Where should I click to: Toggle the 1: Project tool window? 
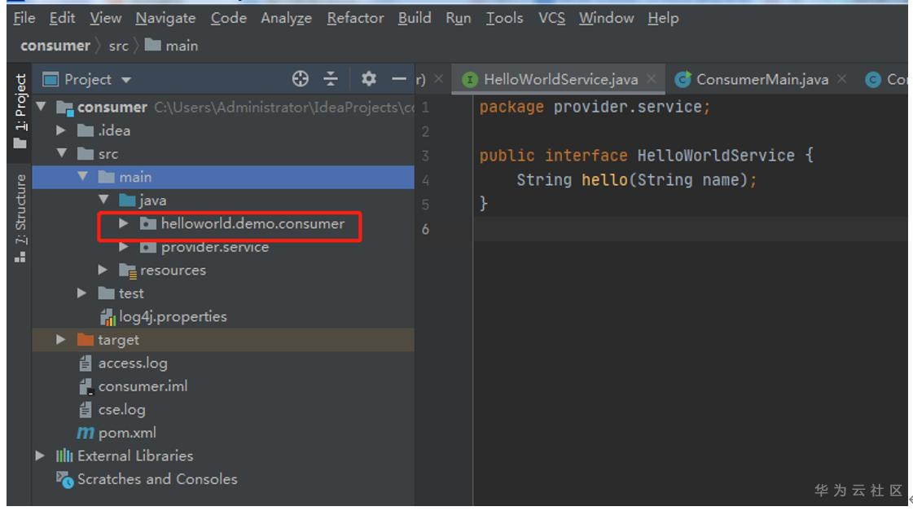(x=20, y=110)
